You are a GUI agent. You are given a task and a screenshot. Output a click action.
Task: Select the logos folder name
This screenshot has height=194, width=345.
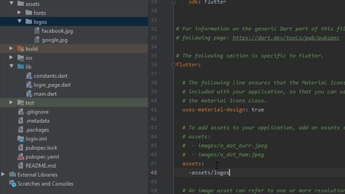[x=40, y=22]
